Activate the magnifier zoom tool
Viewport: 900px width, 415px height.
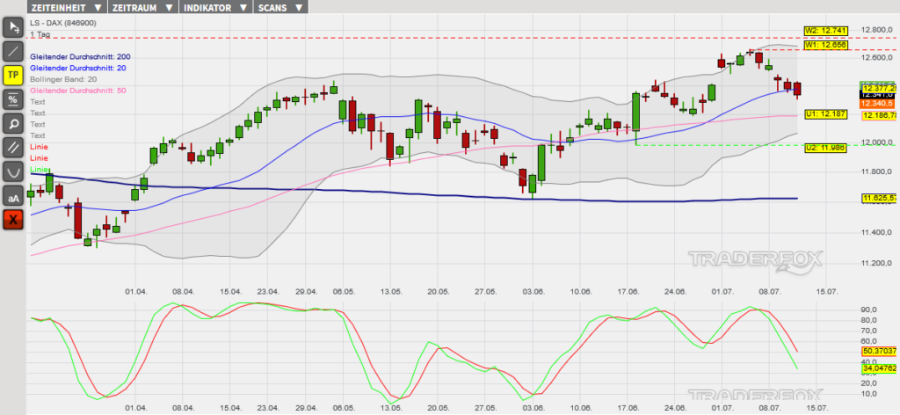click(x=13, y=123)
